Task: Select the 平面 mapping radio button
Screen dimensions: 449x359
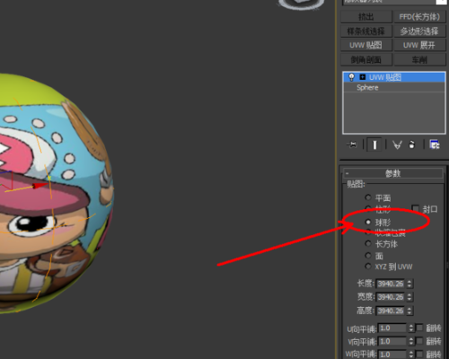Action: (368, 197)
